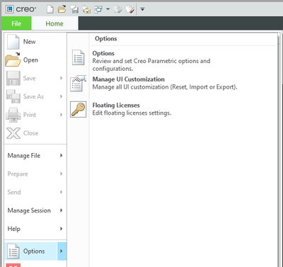
Task: Click the floppy disk icon beside Save
Action: 13,78
